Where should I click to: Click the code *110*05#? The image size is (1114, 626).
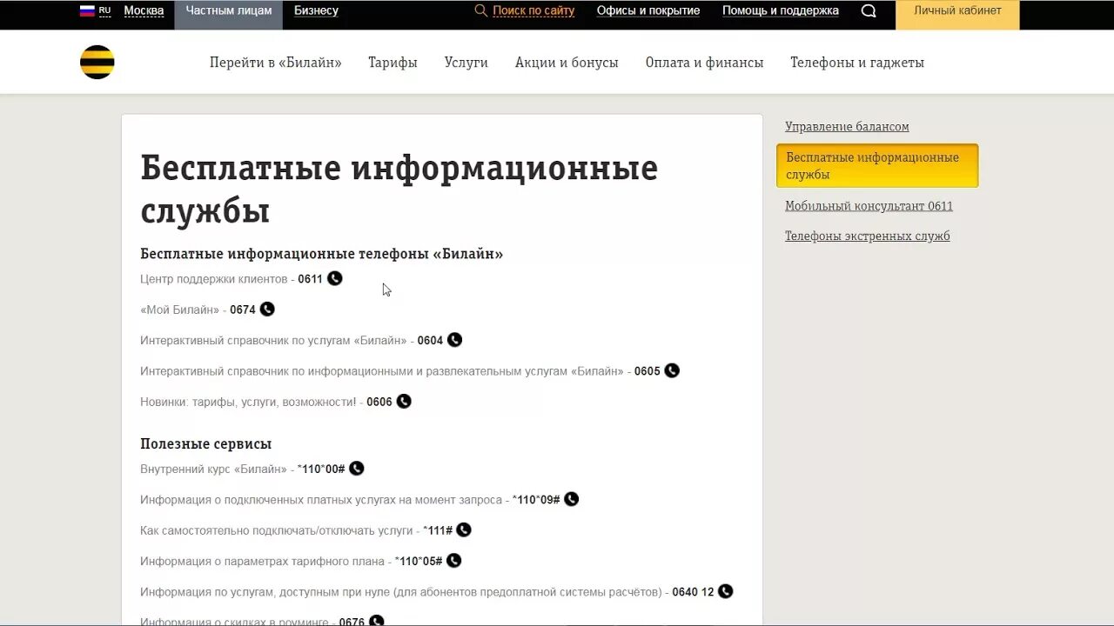(x=419, y=562)
